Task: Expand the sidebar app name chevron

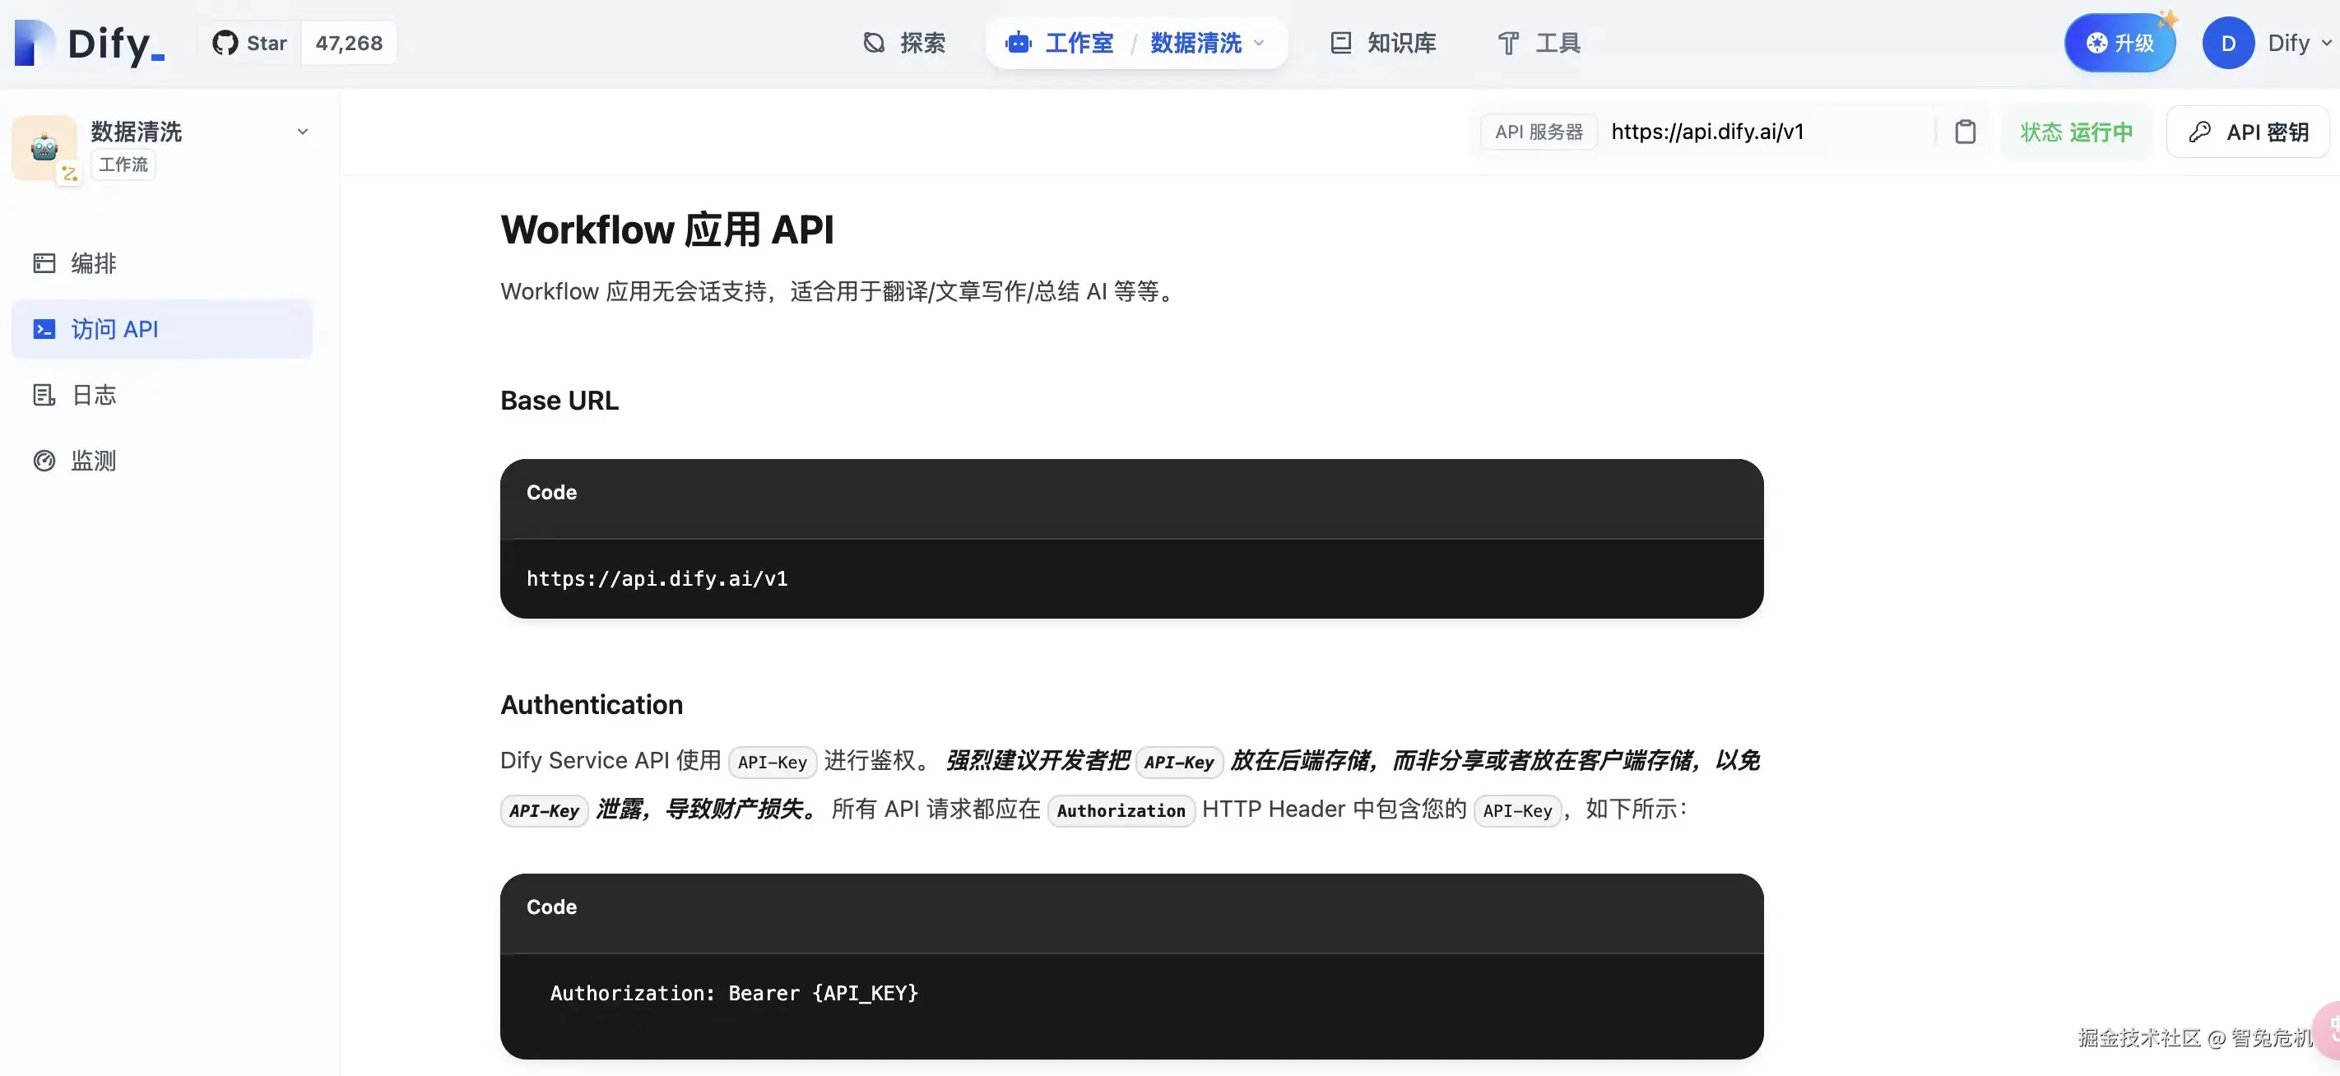Action: pyautogui.click(x=303, y=132)
